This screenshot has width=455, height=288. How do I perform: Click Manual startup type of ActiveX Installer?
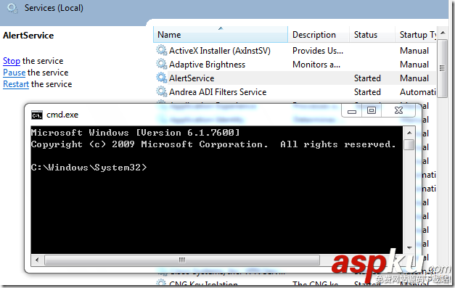(414, 51)
